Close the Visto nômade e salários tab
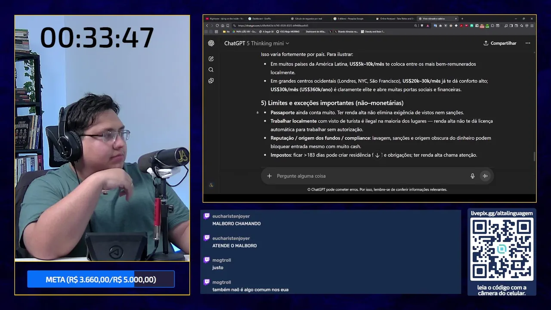 (x=455, y=19)
